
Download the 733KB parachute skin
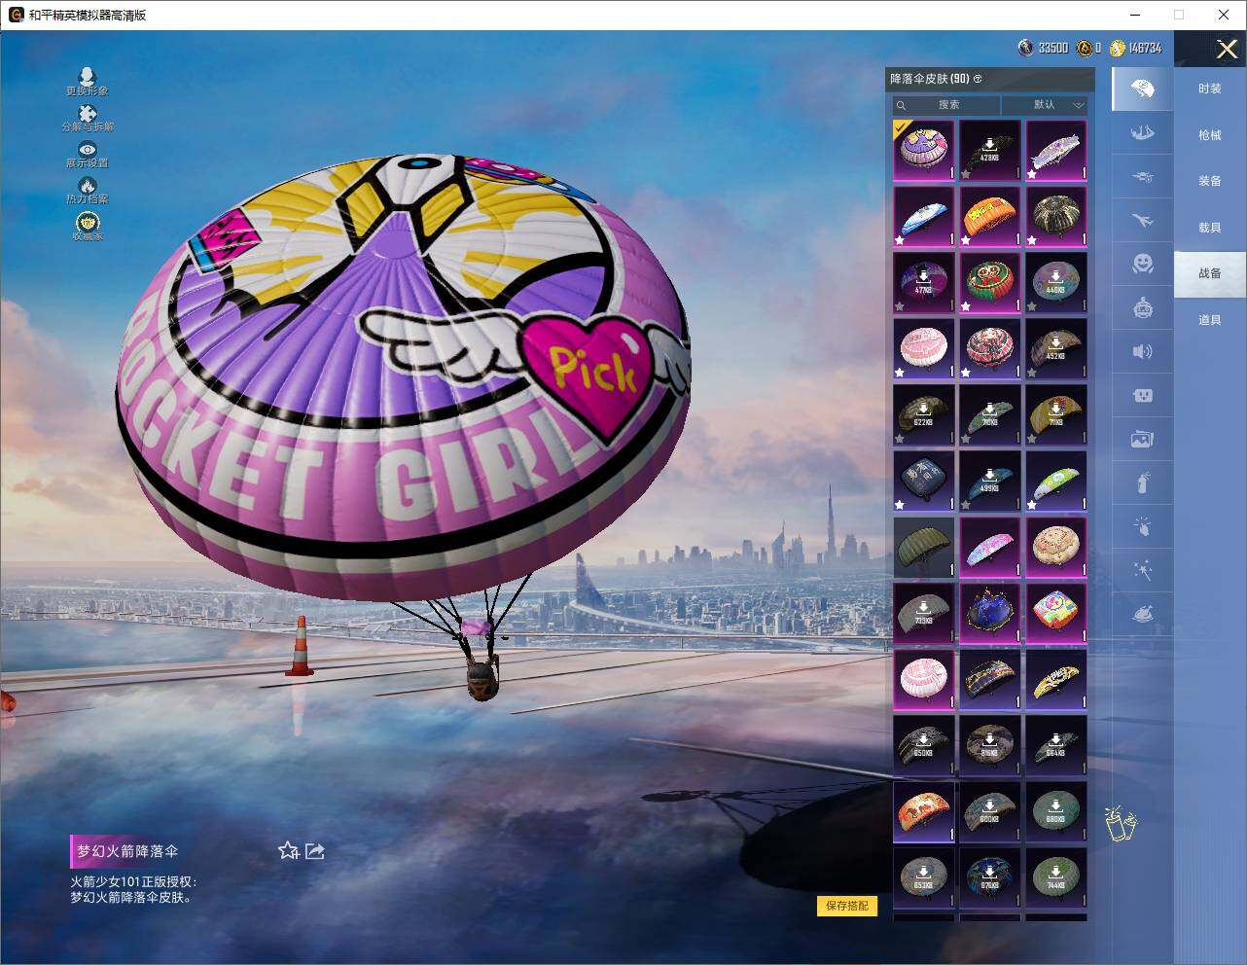[x=924, y=613]
